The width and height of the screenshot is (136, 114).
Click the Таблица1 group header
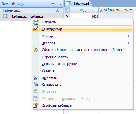pyautogui.click(x=31, y=10)
